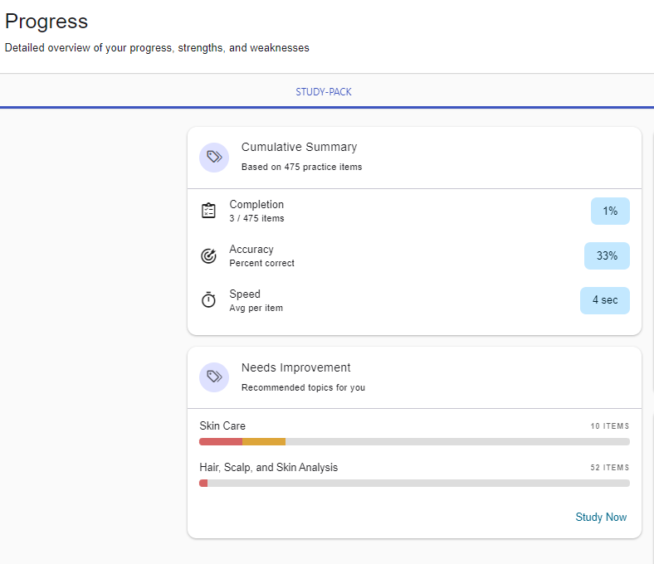This screenshot has width=654, height=564.
Task: Click the Hair, Scalp, and Skin Analysis progress bar
Action: (415, 484)
